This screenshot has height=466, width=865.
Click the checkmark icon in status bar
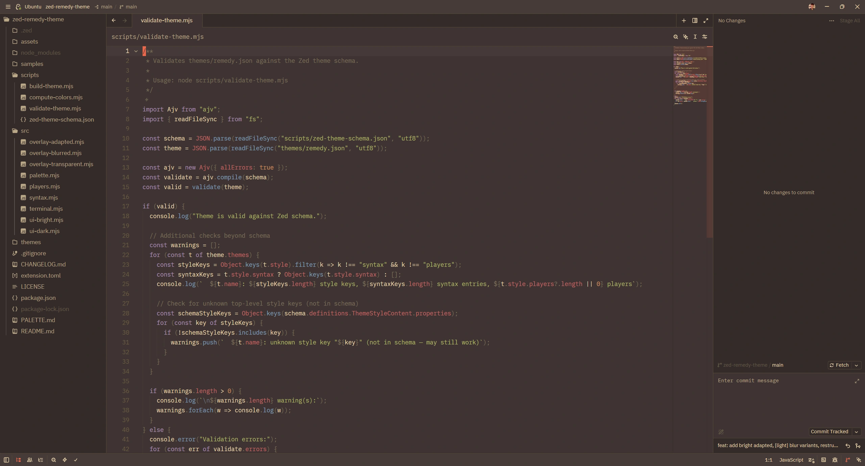(76, 460)
